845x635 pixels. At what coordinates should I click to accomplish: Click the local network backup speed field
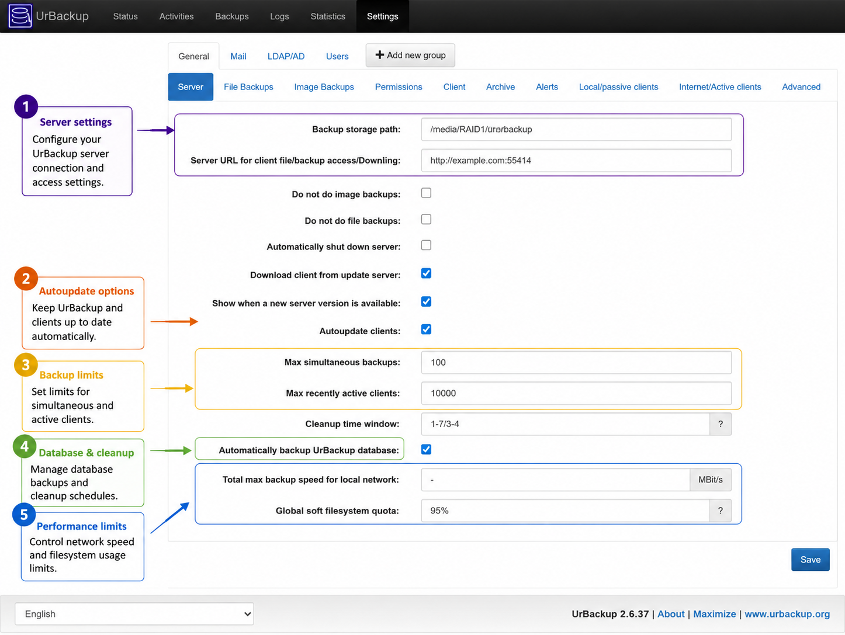coord(556,480)
